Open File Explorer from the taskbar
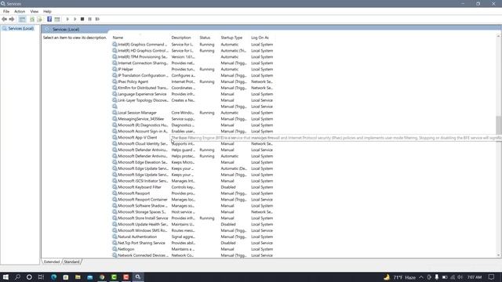The height and width of the screenshot is (282, 502). point(78,277)
